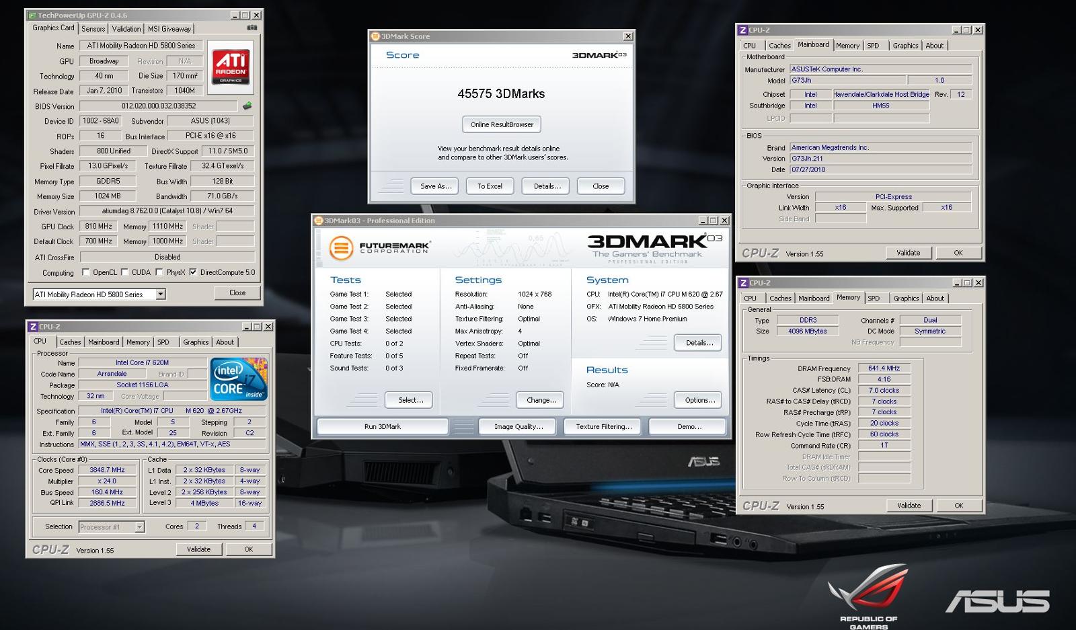Open SPD tab in CPU-Z Memory window

coord(874,299)
